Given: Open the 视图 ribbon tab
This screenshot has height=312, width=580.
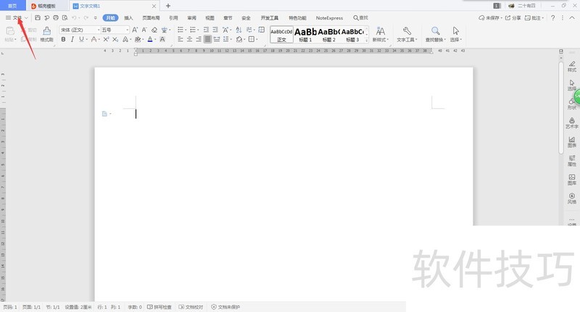Looking at the screenshot, I should tap(210, 17).
